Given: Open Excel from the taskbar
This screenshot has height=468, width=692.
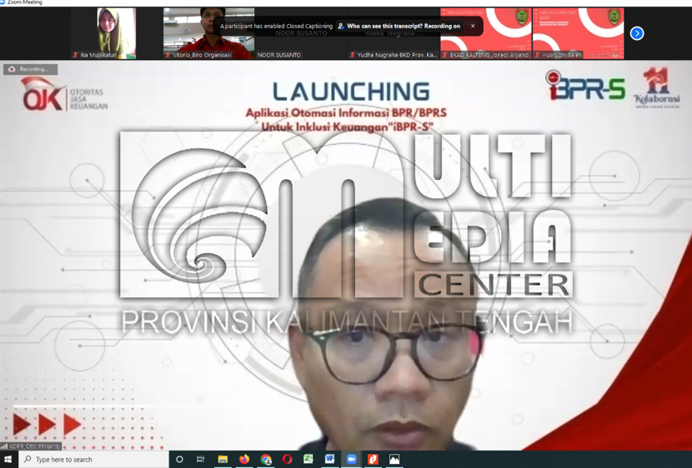Looking at the screenshot, I should tap(308, 459).
